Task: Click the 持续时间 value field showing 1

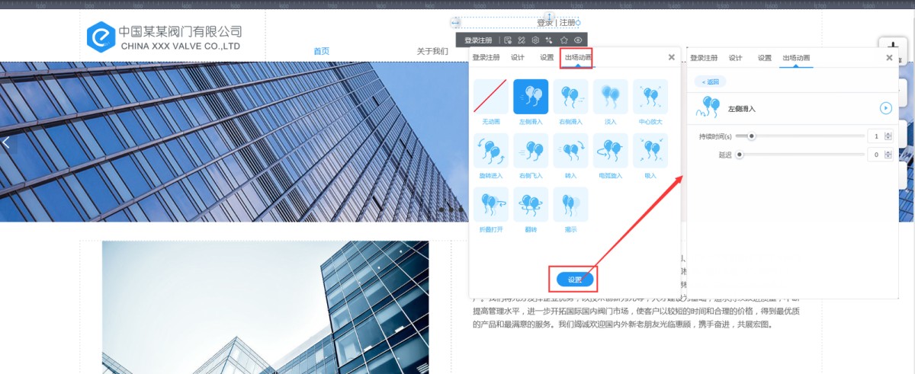Action: click(875, 136)
